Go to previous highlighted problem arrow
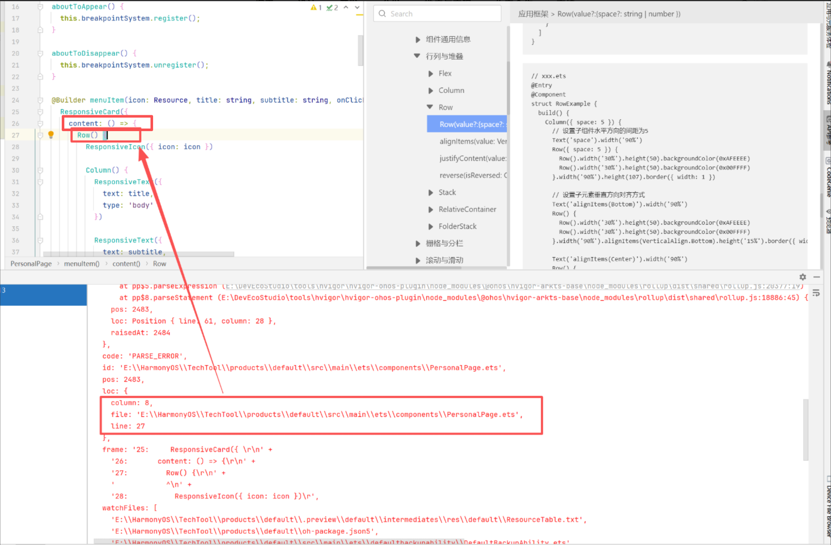Viewport: 831px width, 545px height. point(346,7)
